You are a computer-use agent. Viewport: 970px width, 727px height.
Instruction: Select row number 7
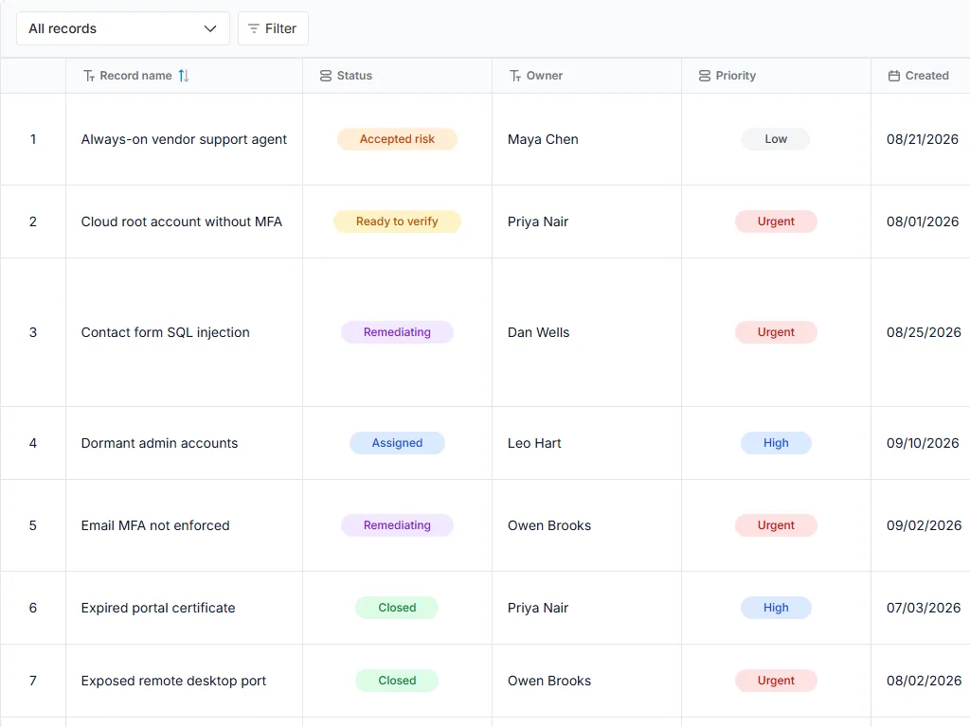[33, 681]
